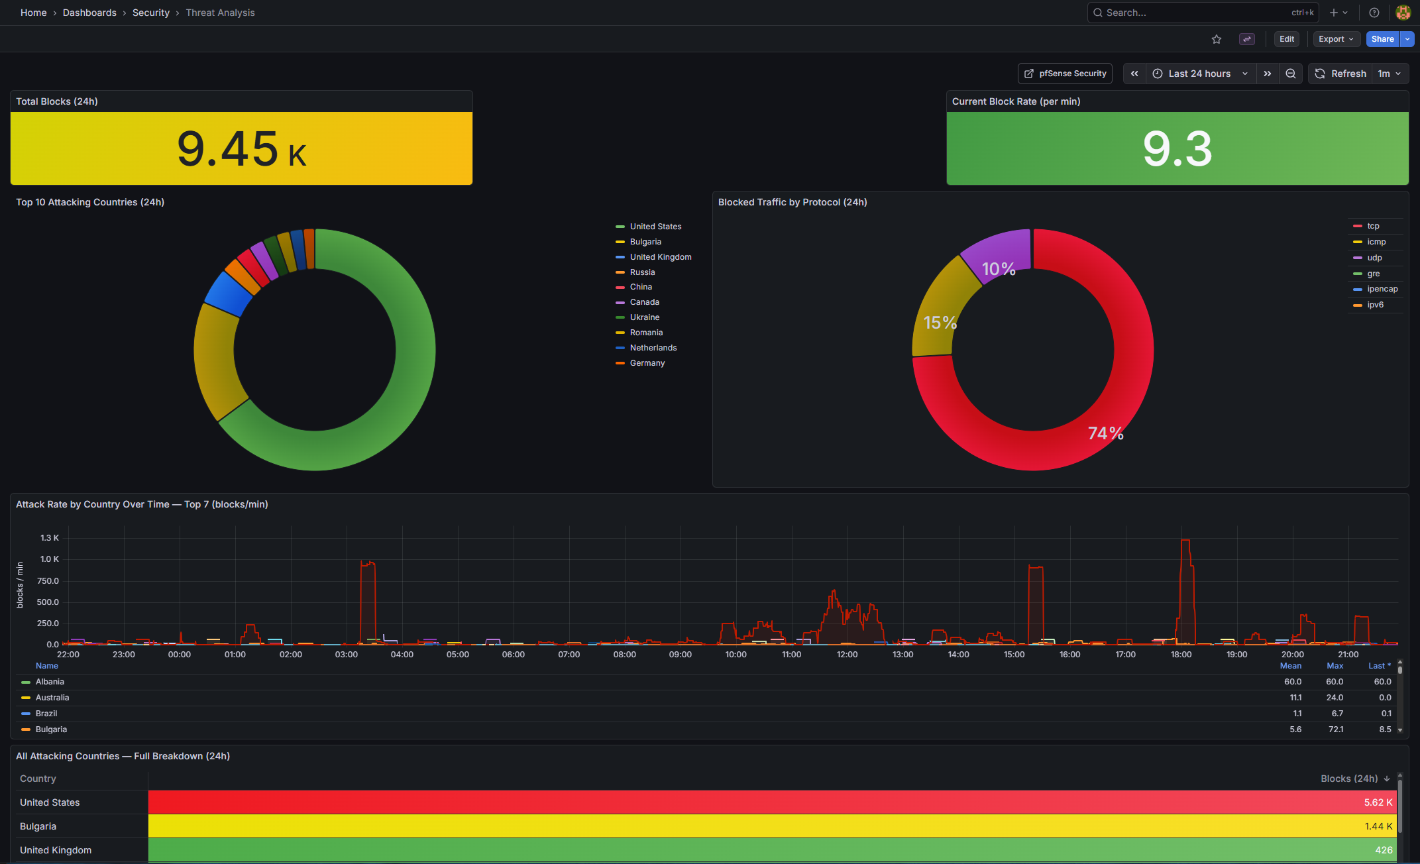1420x864 pixels.
Task: Expand the Share button arrow dropdown
Action: tap(1407, 39)
